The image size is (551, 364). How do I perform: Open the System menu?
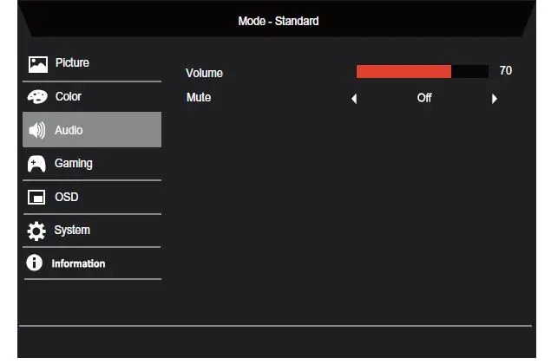pos(92,231)
